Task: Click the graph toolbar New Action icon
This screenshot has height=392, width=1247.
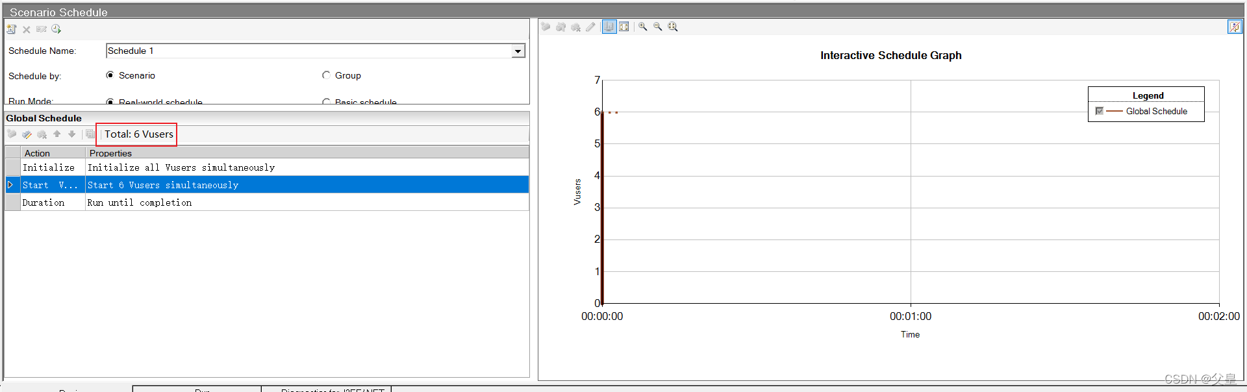Action: coord(546,27)
